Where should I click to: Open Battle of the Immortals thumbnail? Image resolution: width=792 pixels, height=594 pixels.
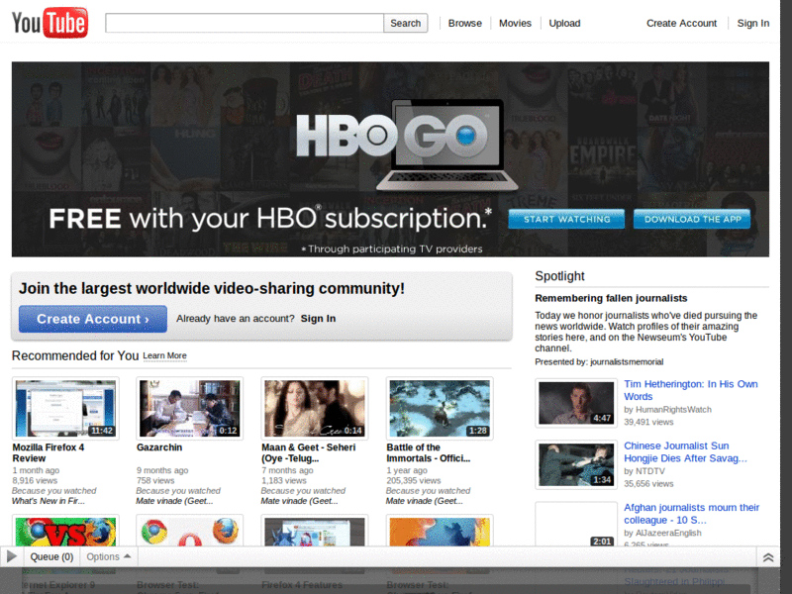(x=440, y=408)
